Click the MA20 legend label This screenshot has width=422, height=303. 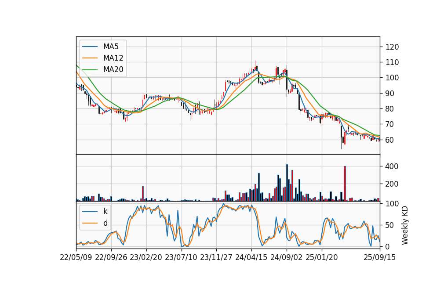(x=113, y=69)
